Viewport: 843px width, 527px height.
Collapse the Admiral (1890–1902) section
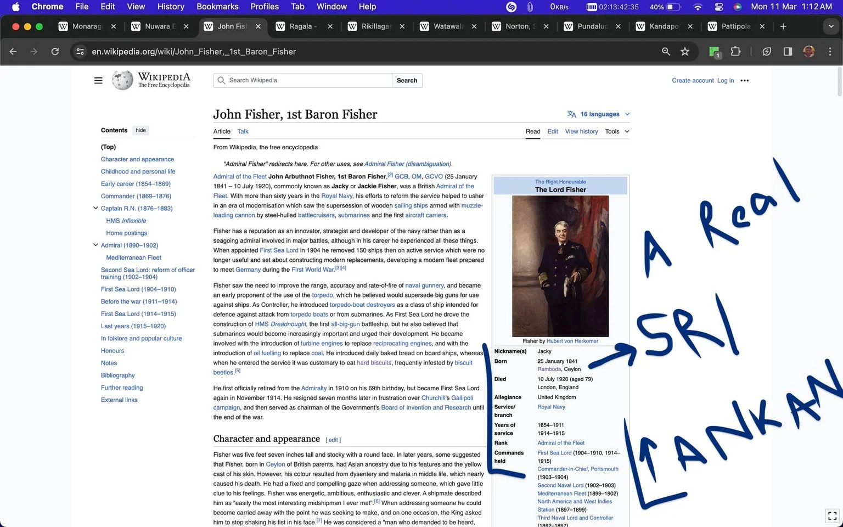click(95, 245)
